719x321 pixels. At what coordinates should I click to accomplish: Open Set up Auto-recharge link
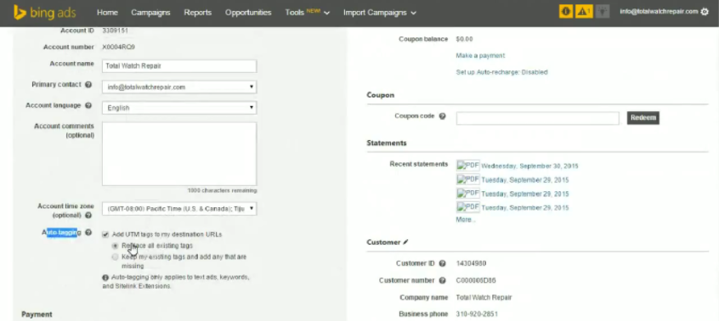(x=501, y=72)
